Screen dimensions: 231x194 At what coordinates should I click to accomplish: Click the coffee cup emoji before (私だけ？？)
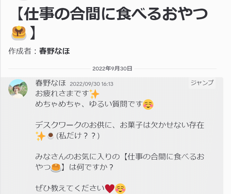51,136
